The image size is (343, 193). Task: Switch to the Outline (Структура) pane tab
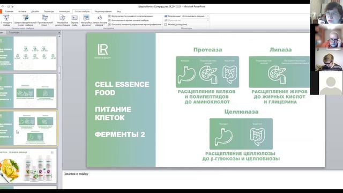coord(14,32)
